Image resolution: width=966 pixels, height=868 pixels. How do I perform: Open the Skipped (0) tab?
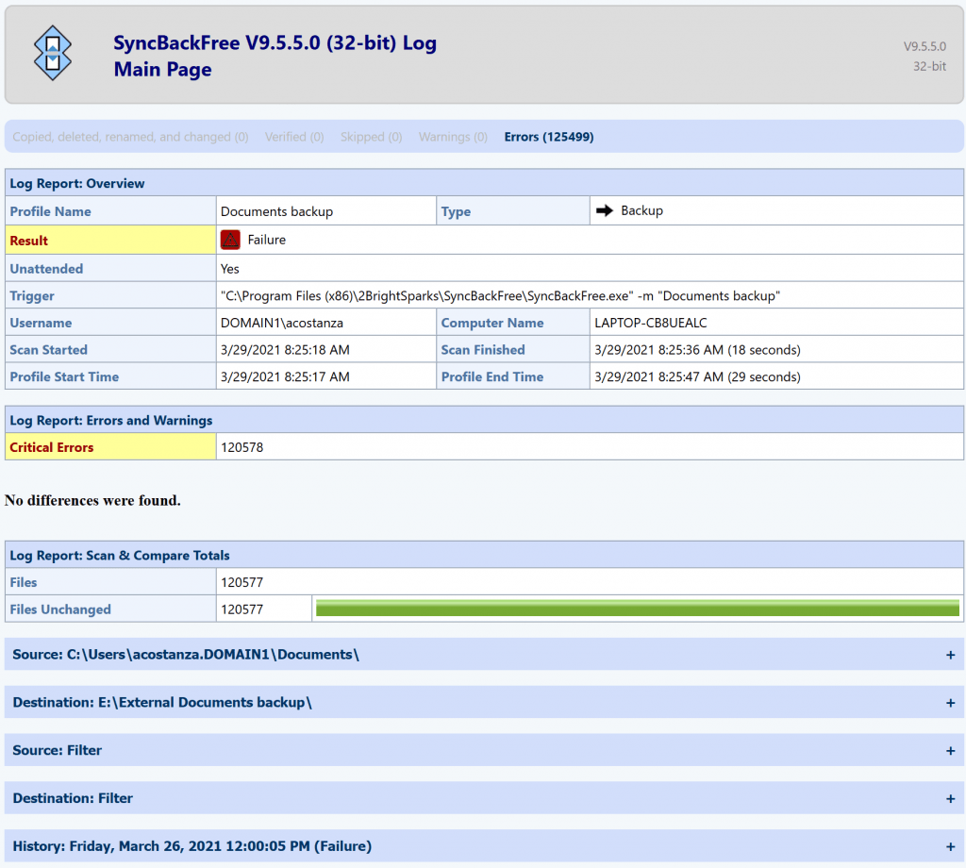pos(371,137)
